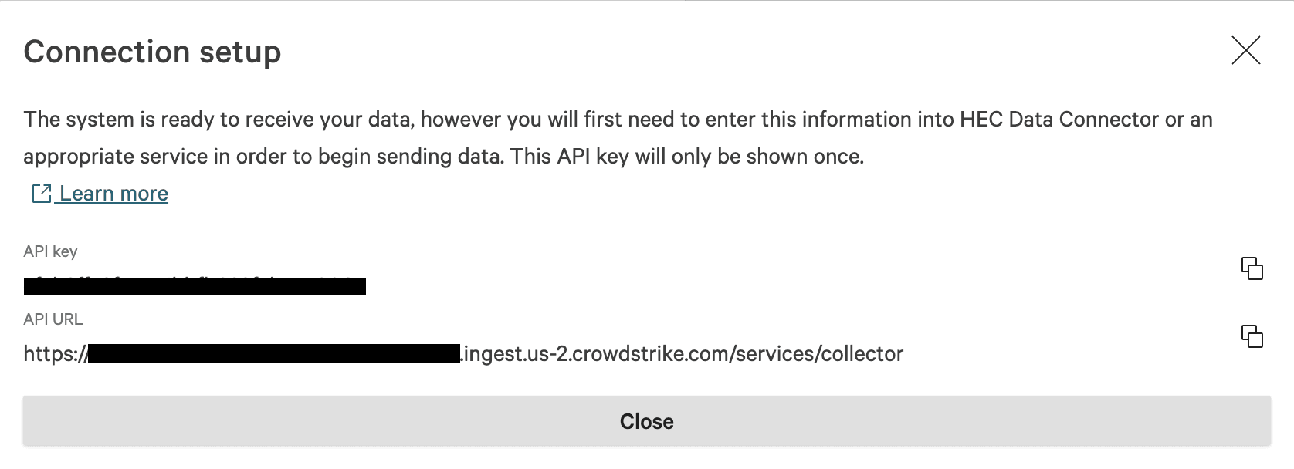The image size is (1294, 469).
Task: Click the API URL label
Action: [53, 319]
